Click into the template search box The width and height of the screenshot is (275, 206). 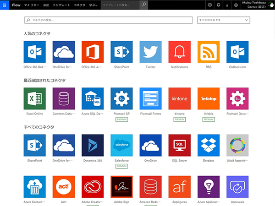coord(120,5)
